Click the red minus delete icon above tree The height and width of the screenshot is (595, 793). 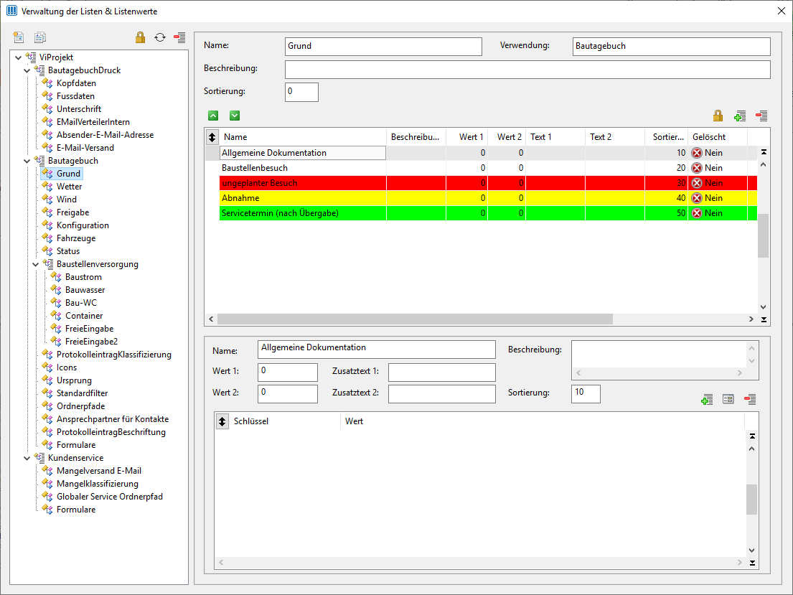[179, 37]
